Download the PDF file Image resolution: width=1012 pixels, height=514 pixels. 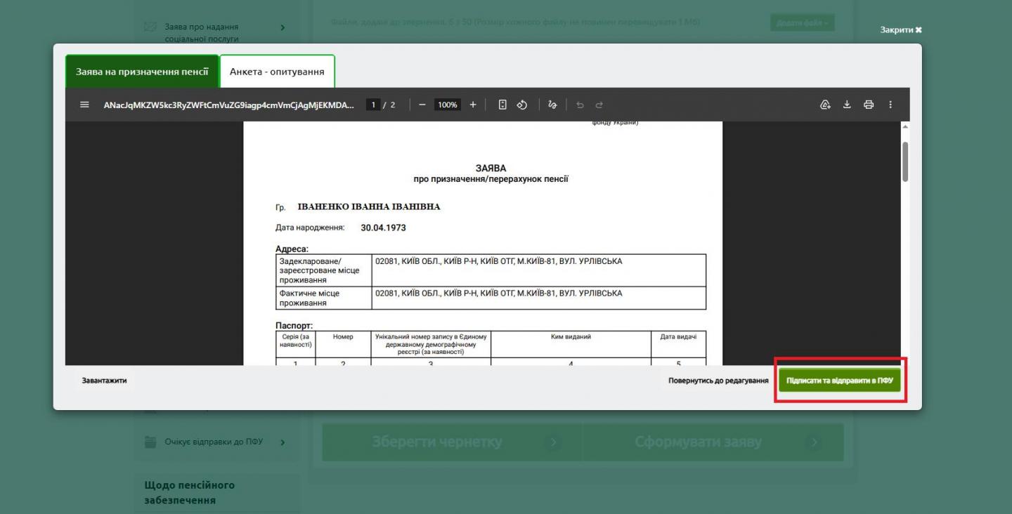[x=847, y=105]
